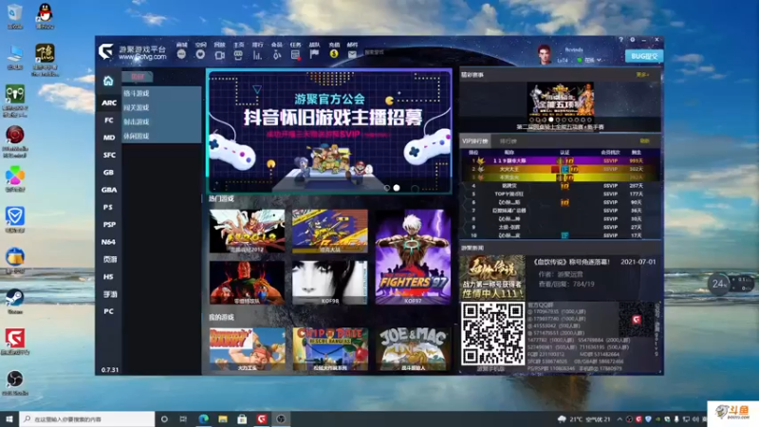This screenshot has height=427, width=759.
Task: Click 刷新 refresh link in ranking panel
Action: point(644,140)
